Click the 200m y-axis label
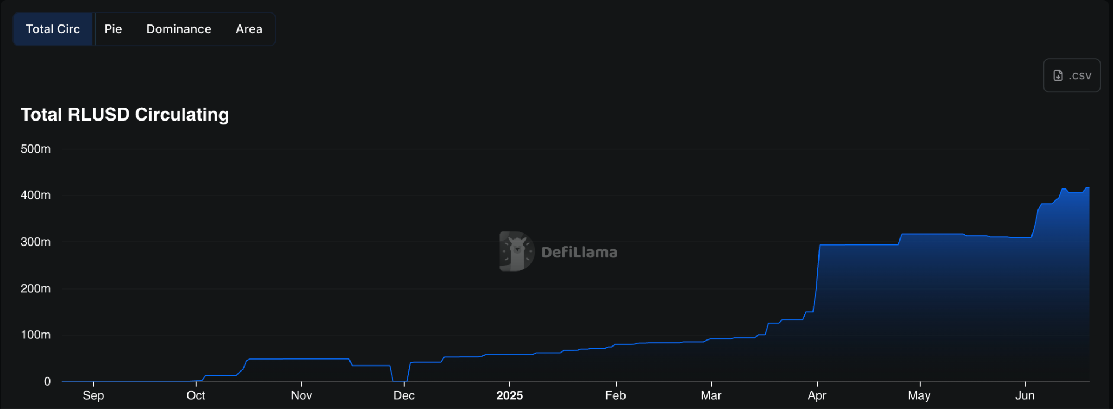The width and height of the screenshot is (1113, 409). [35, 288]
